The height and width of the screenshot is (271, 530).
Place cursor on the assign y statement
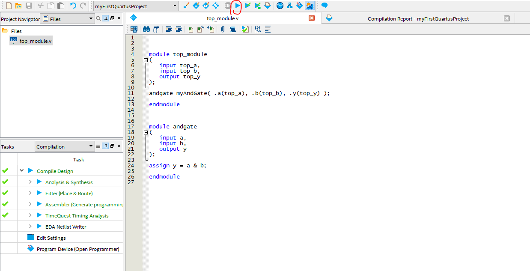pos(178,166)
